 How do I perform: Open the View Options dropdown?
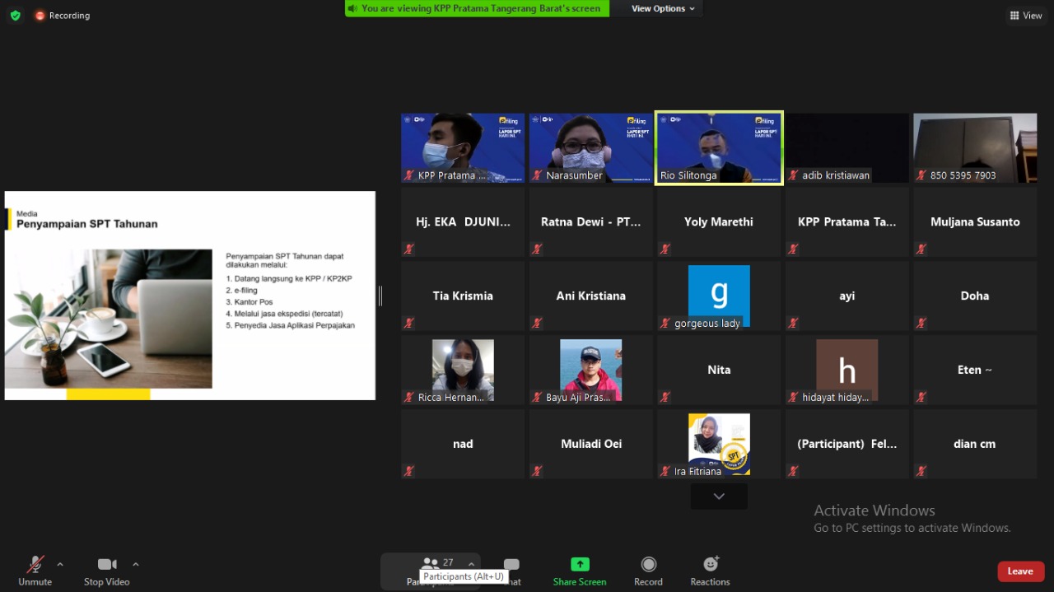663,8
